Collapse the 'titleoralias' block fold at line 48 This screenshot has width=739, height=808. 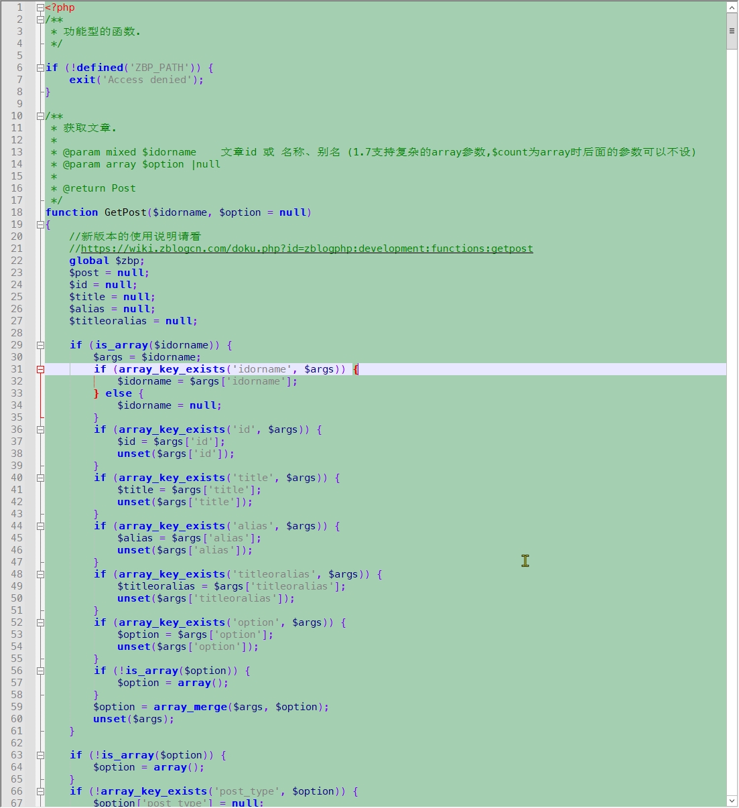pyautogui.click(x=40, y=574)
